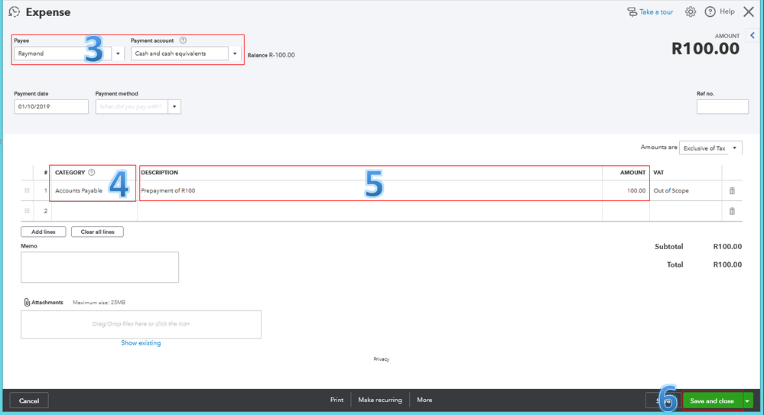Close the Expense form with X
The width and height of the screenshot is (764, 415).
[x=749, y=11]
